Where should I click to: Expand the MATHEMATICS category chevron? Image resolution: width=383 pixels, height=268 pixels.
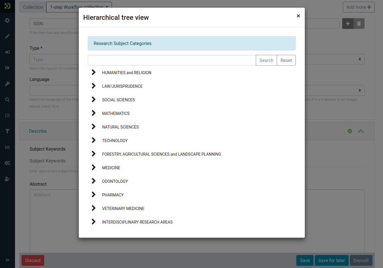[93, 113]
